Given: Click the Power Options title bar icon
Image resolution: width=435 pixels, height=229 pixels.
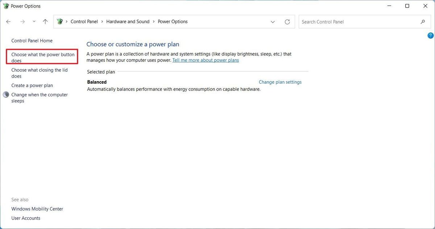Looking at the screenshot, I should point(6,6).
